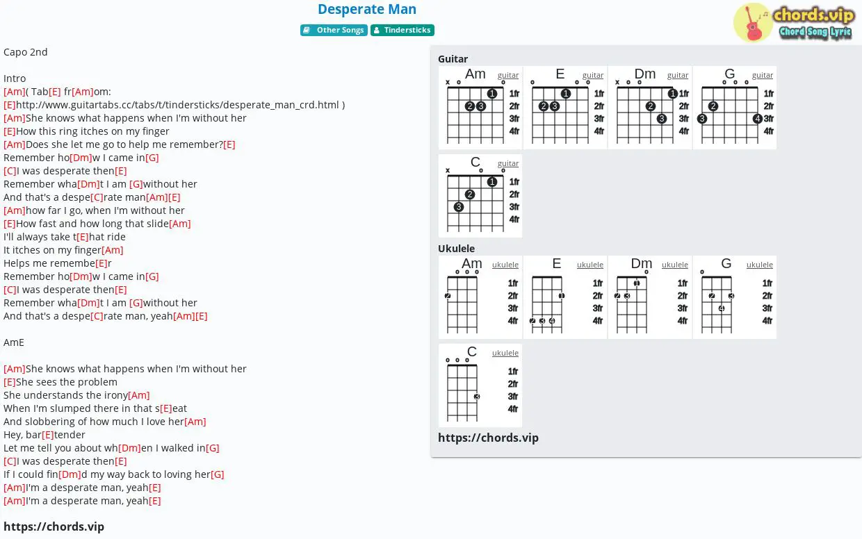Click the line 'How this ring itches on my finger'
Viewport: 862px width, 539px height.
86,131
